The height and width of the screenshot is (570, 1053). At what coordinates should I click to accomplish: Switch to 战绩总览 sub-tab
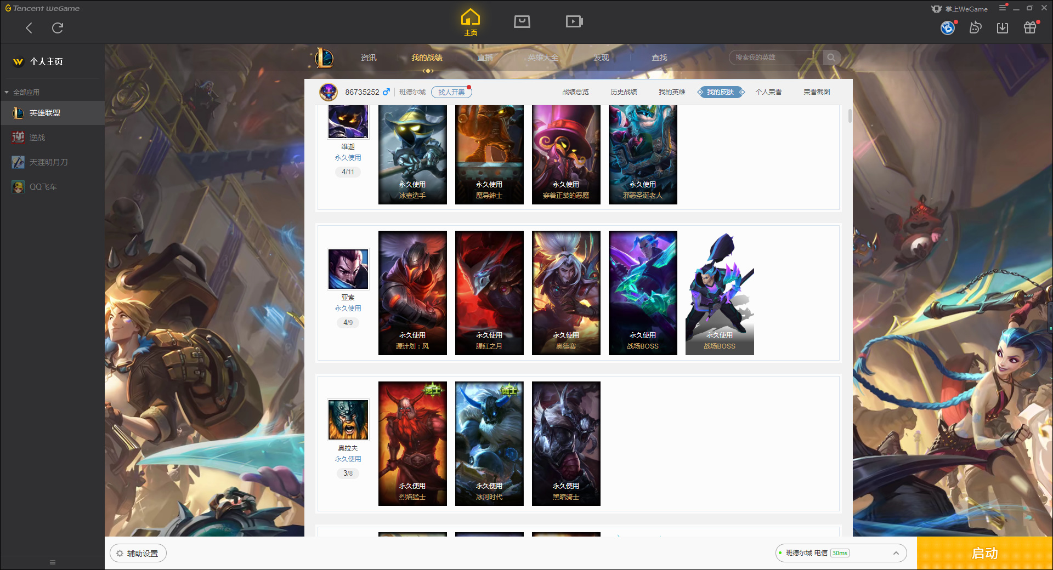point(575,92)
